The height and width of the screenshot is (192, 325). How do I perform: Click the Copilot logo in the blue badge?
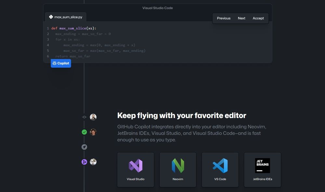[55, 63]
